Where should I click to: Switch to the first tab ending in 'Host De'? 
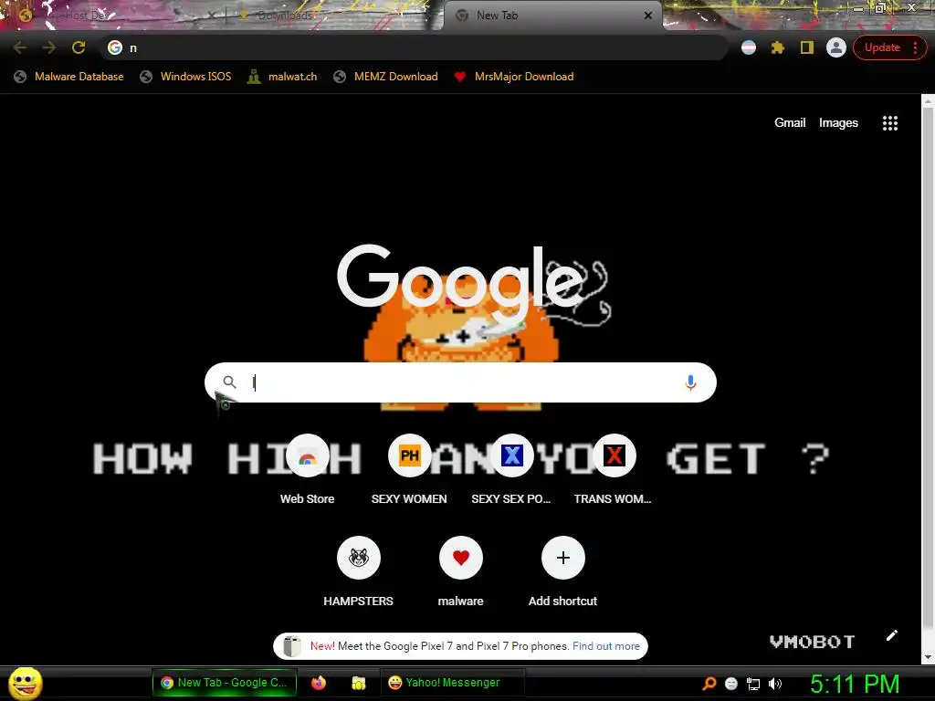113,16
